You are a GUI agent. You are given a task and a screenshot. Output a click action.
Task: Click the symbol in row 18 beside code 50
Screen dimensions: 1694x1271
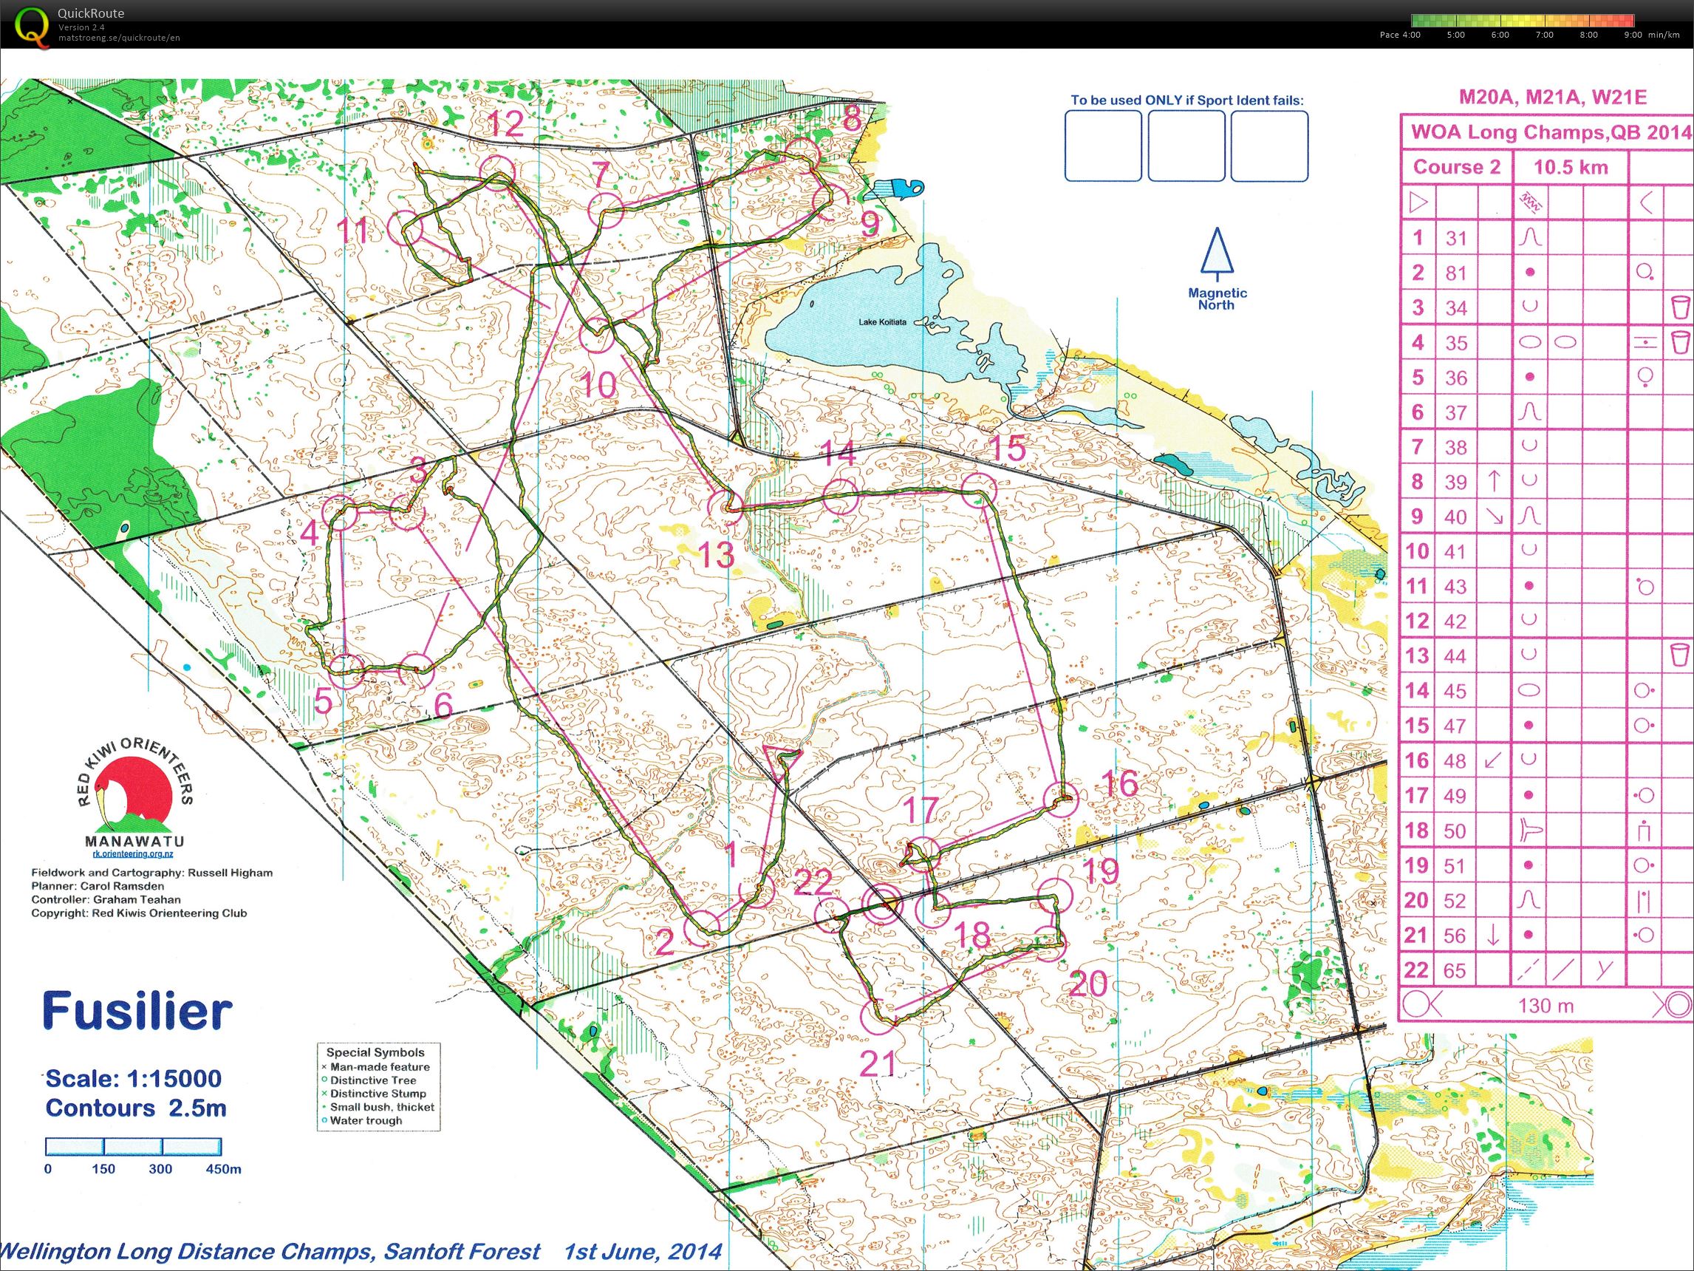coord(1529,831)
